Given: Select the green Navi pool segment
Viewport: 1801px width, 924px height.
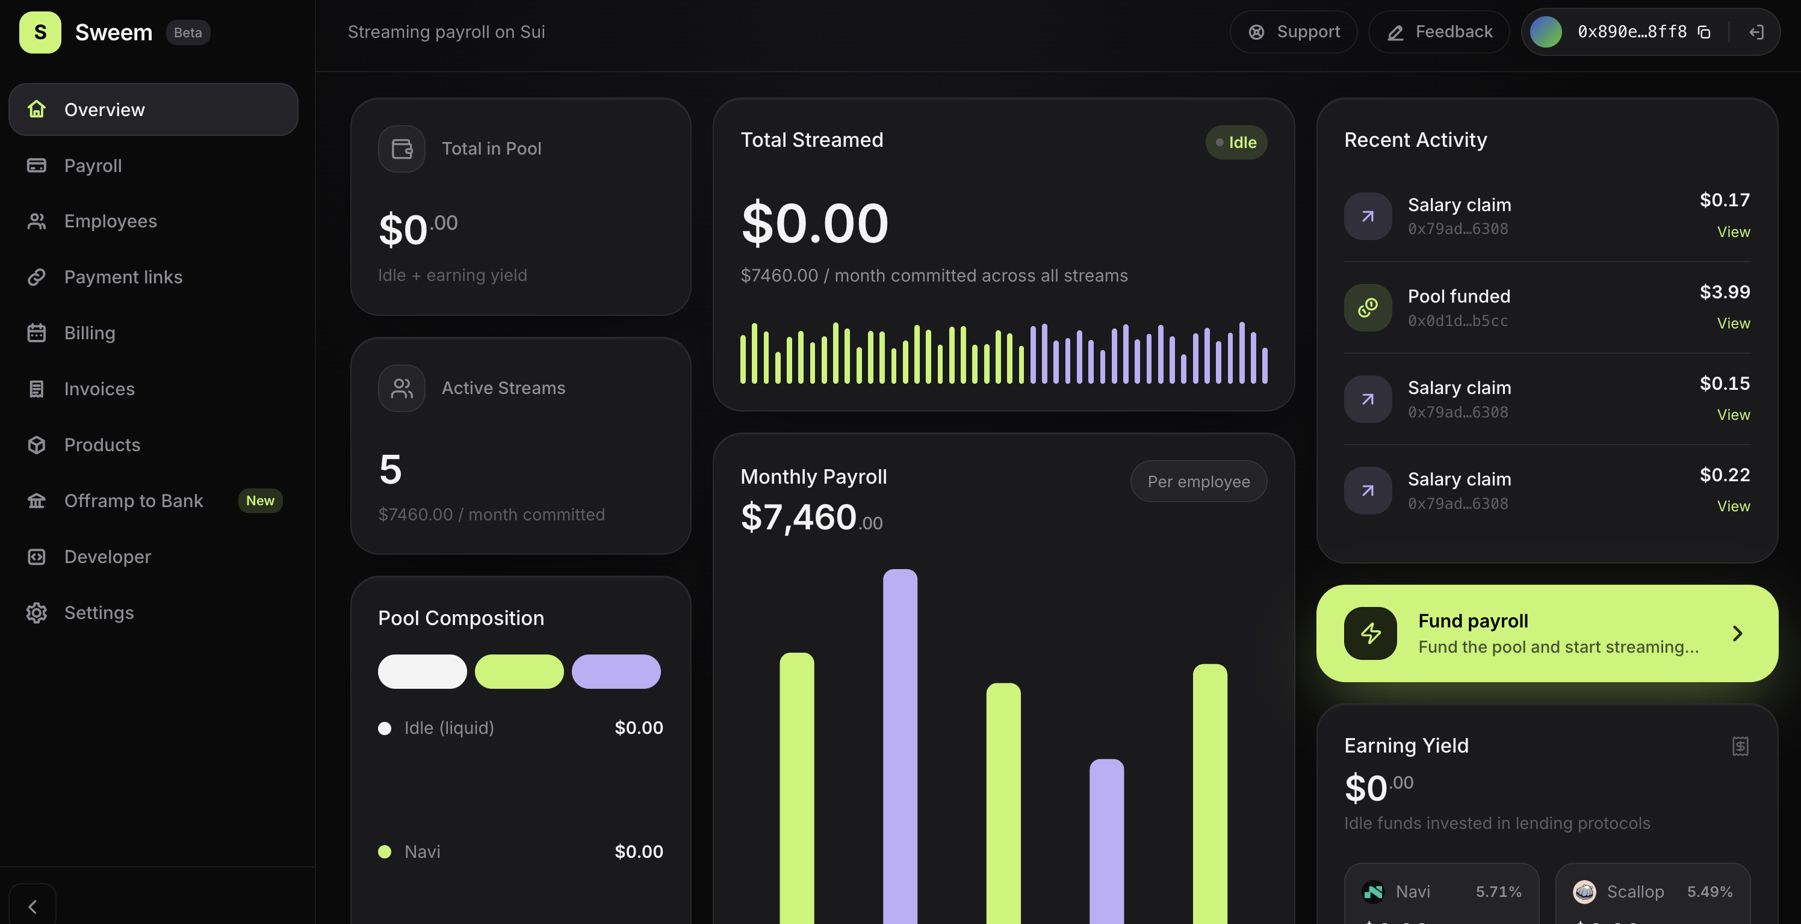Looking at the screenshot, I should pyautogui.click(x=519, y=672).
